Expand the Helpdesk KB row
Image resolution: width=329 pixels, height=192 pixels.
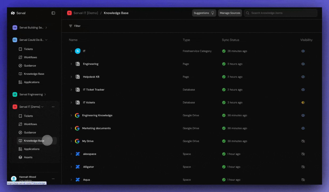pos(71,77)
